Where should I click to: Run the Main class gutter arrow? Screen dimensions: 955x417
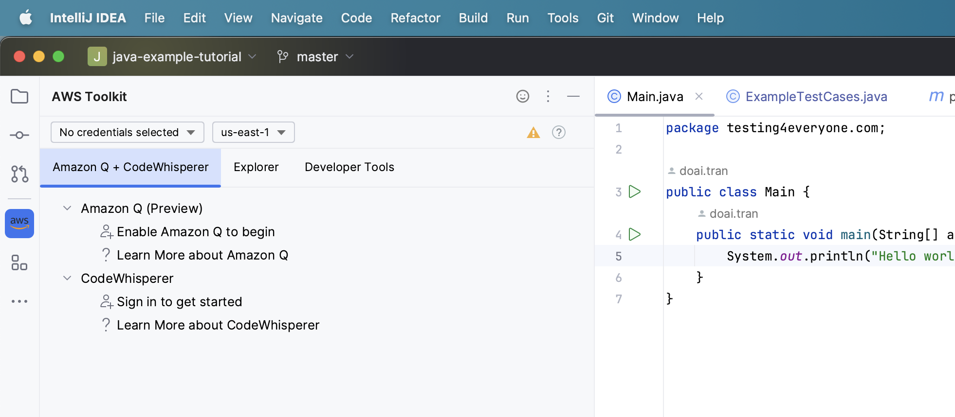(x=635, y=191)
